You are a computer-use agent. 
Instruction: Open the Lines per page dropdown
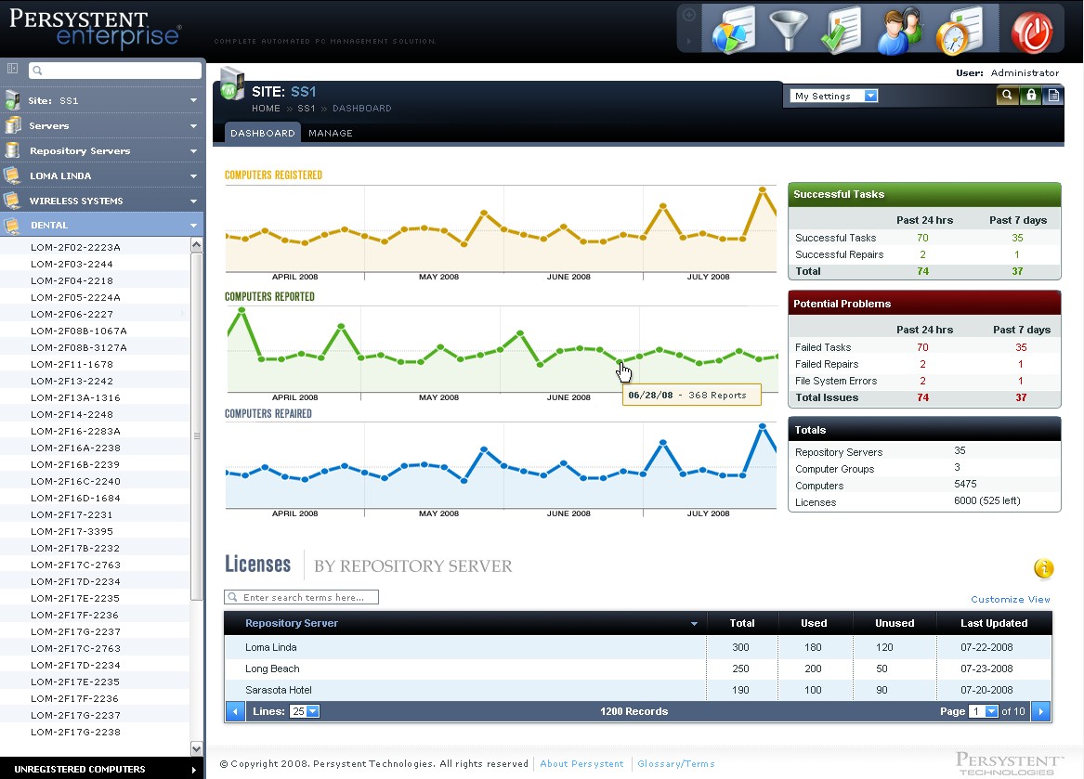[305, 711]
